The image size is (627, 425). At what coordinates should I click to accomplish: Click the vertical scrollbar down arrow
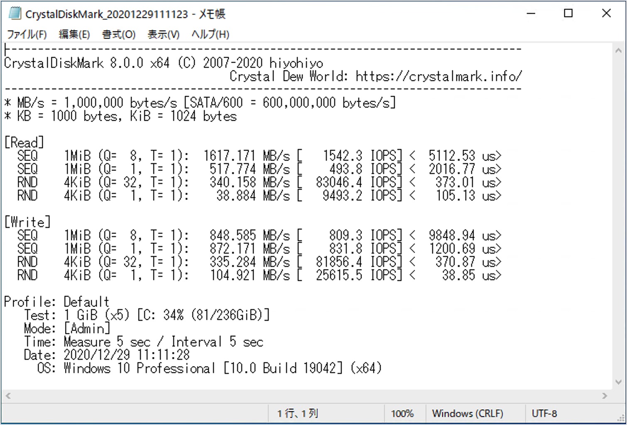[x=618, y=382]
